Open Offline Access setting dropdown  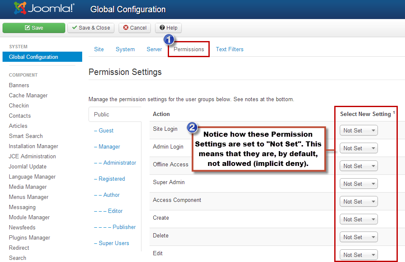359,166
